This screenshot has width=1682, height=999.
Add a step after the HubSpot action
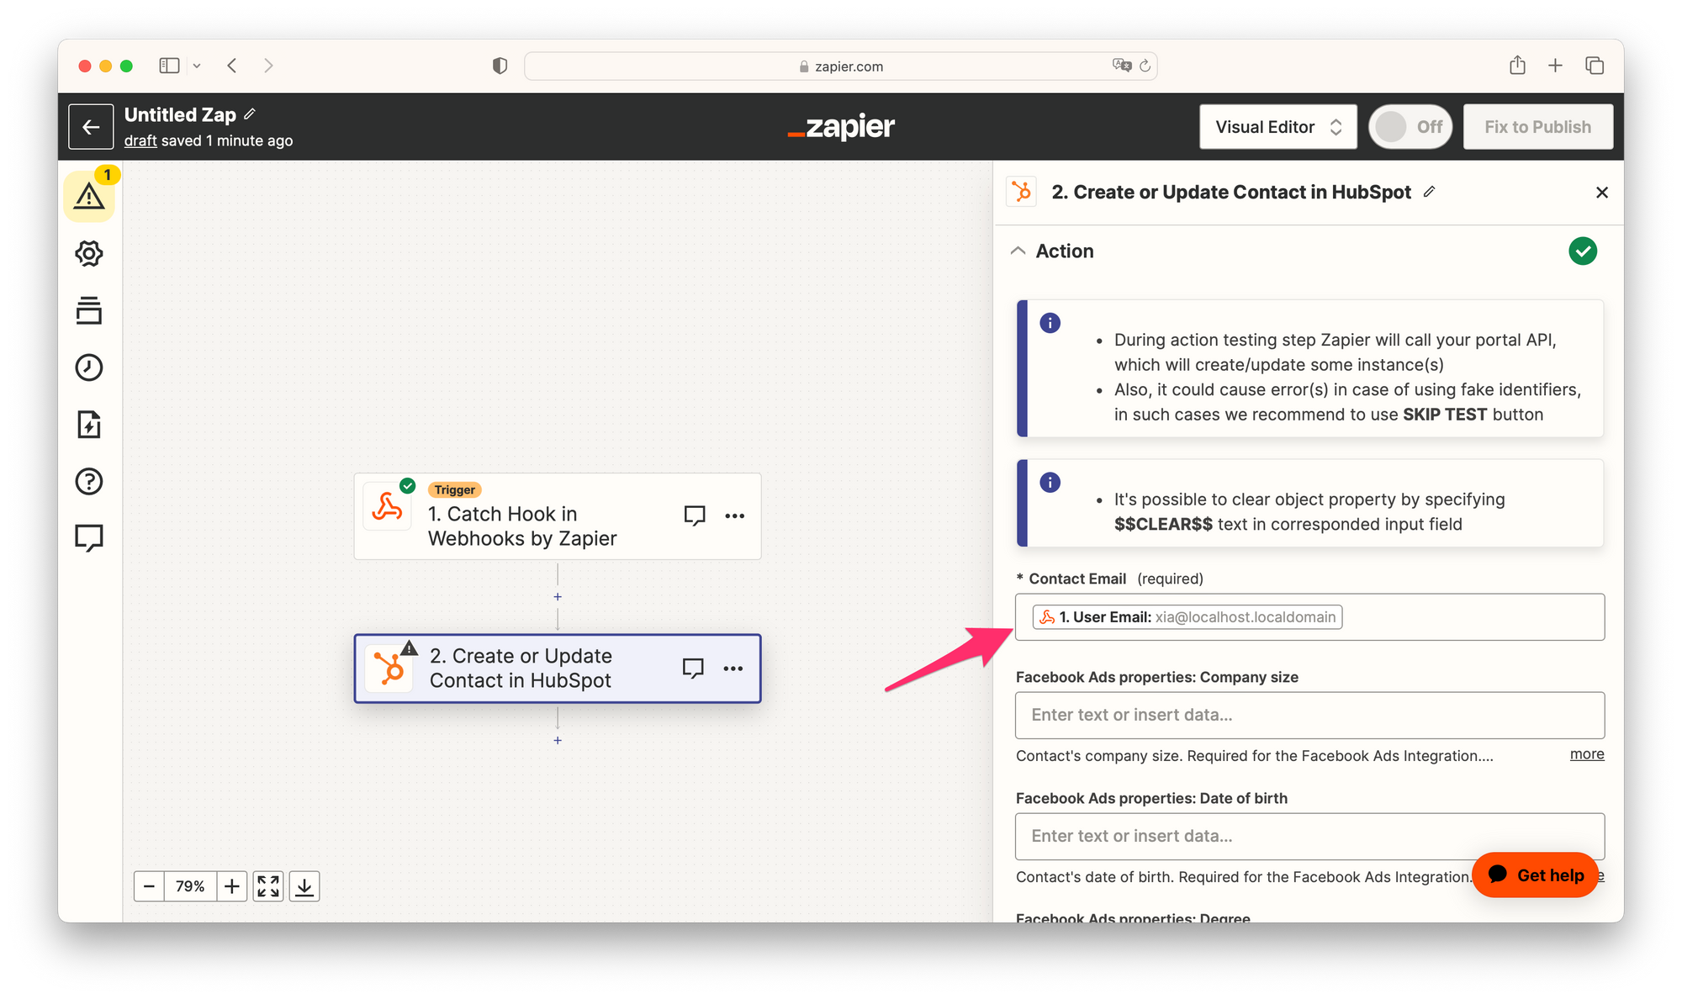click(x=558, y=741)
